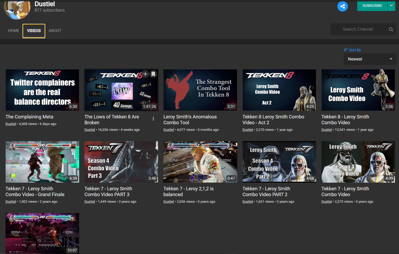Click Dustiel link under Combo Video - Act 2
Screen dimensions: 399x254
248,130
